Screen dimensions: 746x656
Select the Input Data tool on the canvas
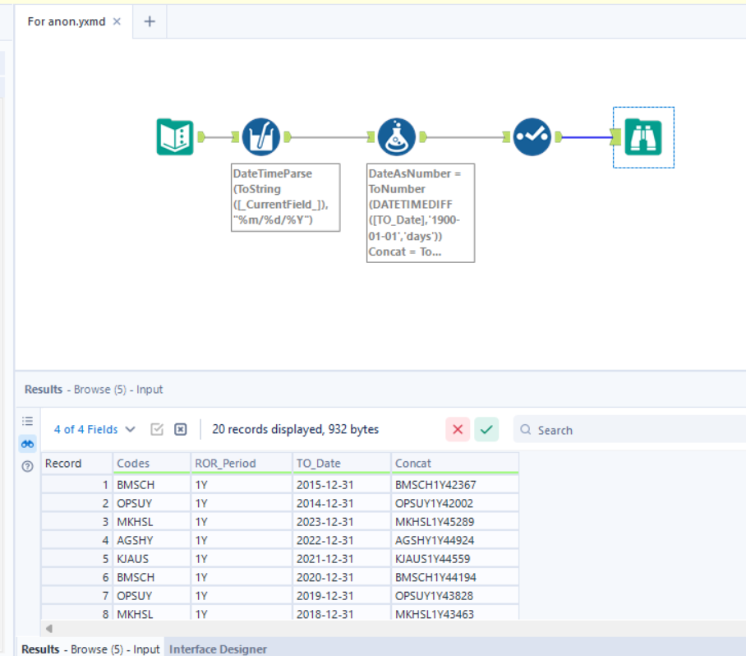click(x=174, y=137)
